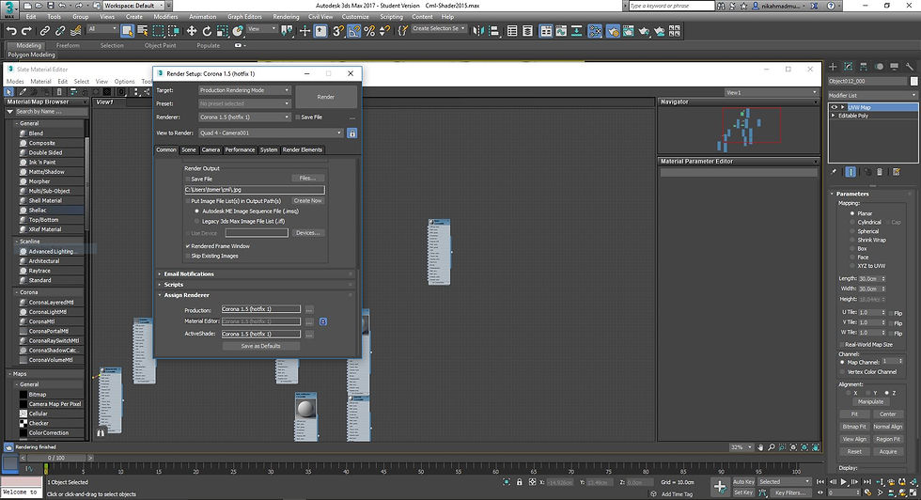The height and width of the screenshot is (500, 921).
Task: Click time slider 0 / 100 handle
Action: [56, 458]
